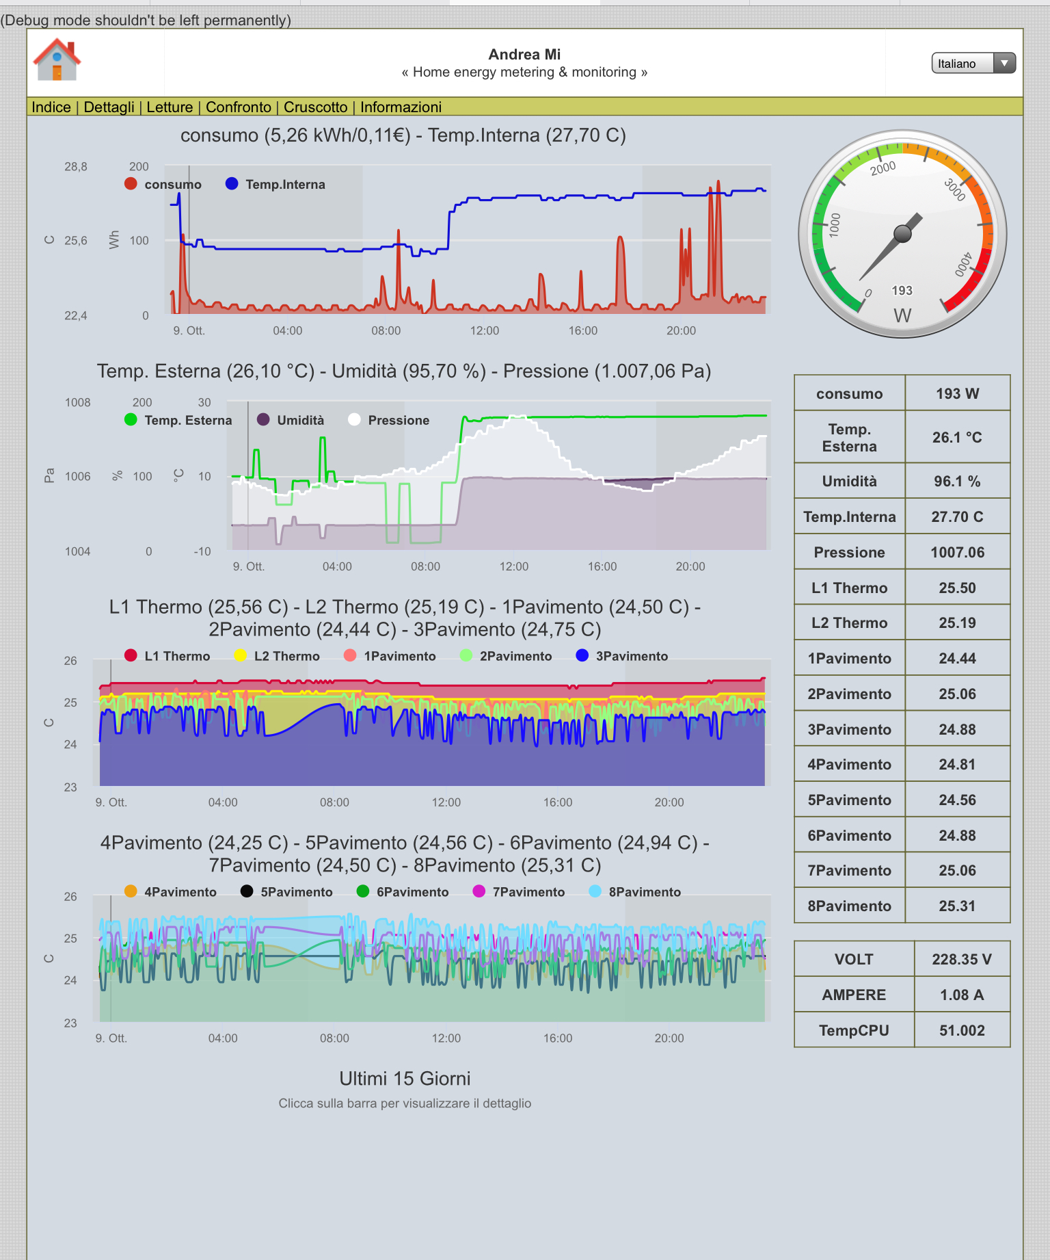Click the 'consumo' table row label
This screenshot has height=1260, width=1050.
pos(850,393)
